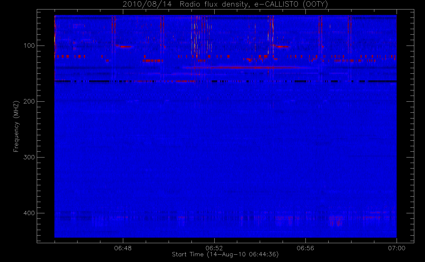Click the 07:00 time tick label
Screen dimensions: 425x262
[x=397, y=248]
